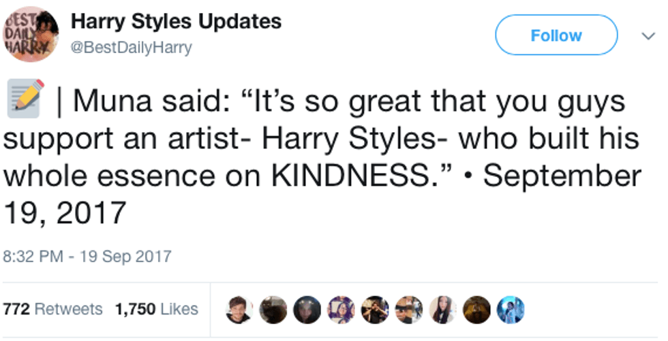The height and width of the screenshot is (341, 668).
Task: Open the first liker avatar in row
Action: [x=240, y=310]
